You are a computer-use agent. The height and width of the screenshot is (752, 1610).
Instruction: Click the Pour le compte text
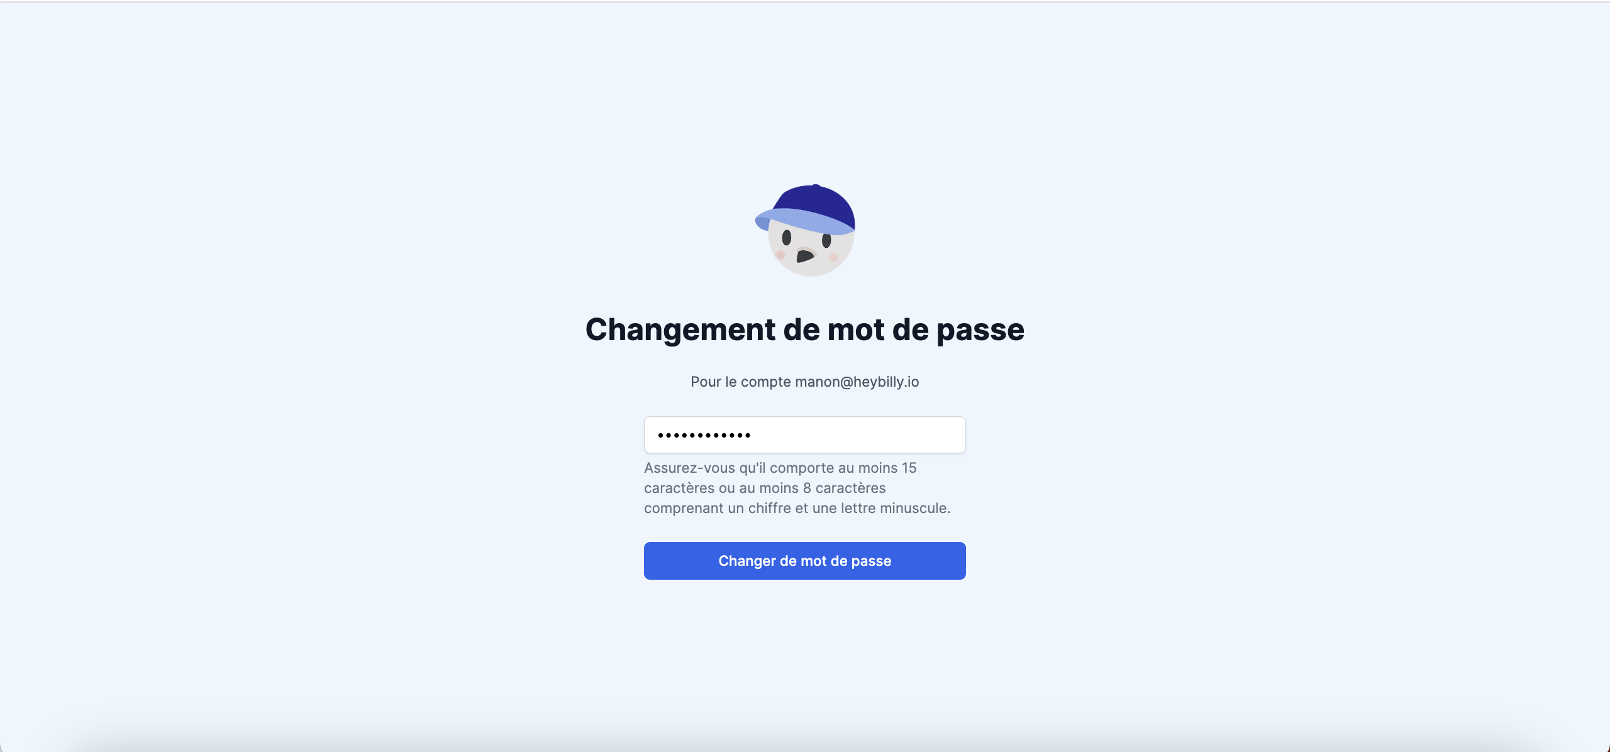(740, 382)
